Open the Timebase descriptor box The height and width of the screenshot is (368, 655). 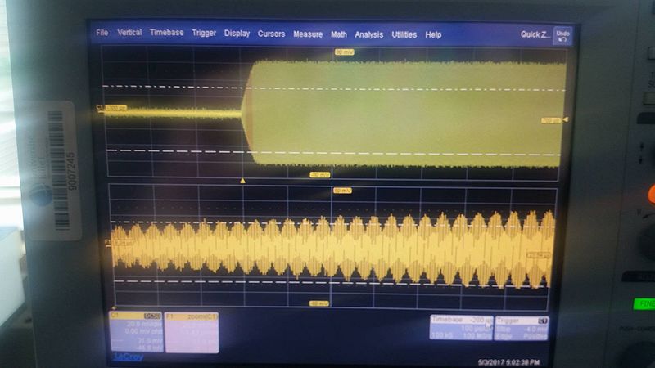[461, 328]
